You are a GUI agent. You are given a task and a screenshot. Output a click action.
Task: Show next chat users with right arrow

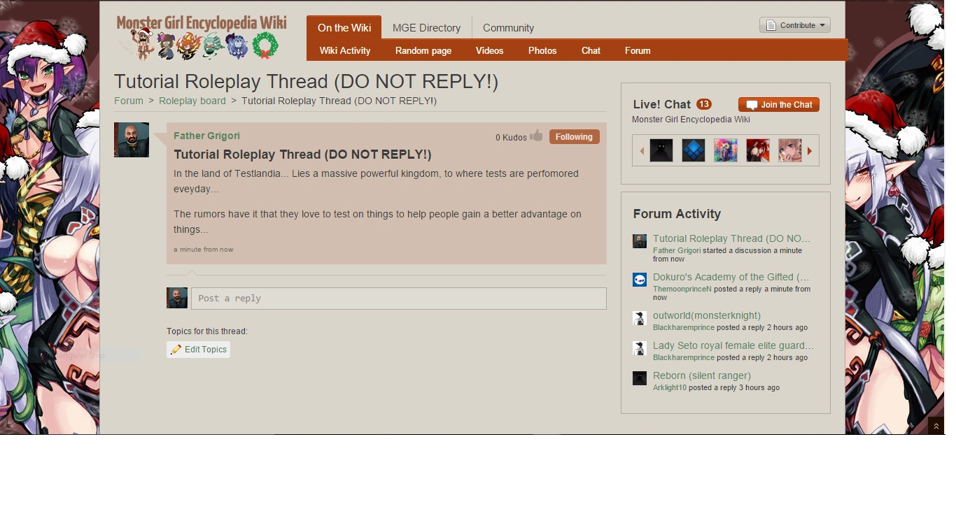pos(810,151)
